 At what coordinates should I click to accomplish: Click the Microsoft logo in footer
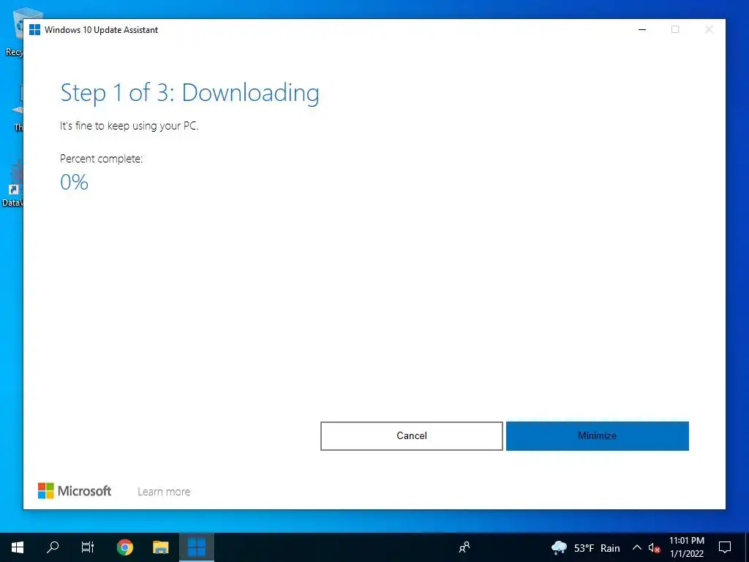(x=75, y=491)
